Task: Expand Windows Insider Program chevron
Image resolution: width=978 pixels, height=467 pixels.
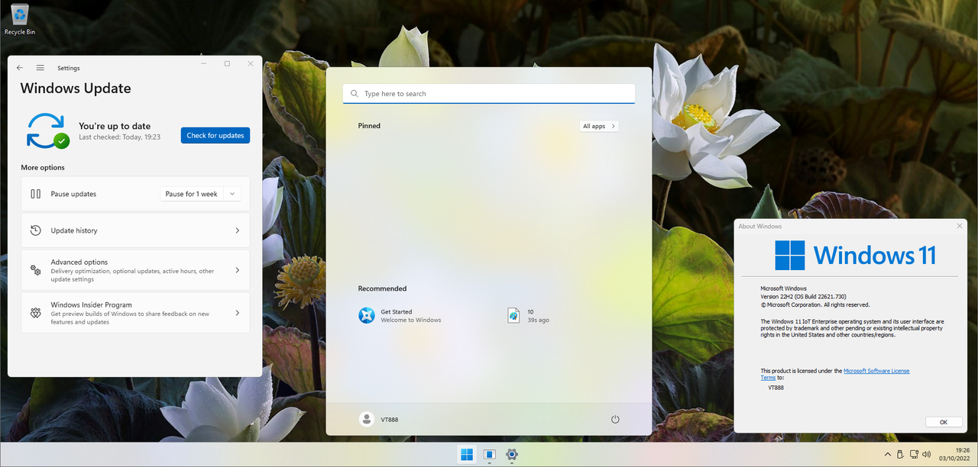Action: (238, 313)
